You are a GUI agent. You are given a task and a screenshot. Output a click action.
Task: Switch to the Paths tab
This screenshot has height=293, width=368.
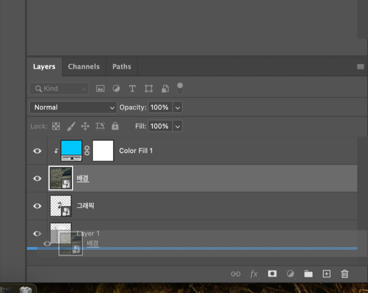tap(121, 67)
